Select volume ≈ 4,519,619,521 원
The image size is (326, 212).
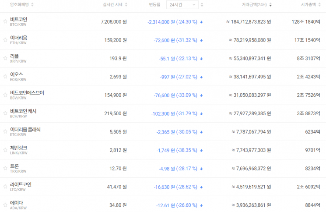pyautogui.click(x=251, y=187)
